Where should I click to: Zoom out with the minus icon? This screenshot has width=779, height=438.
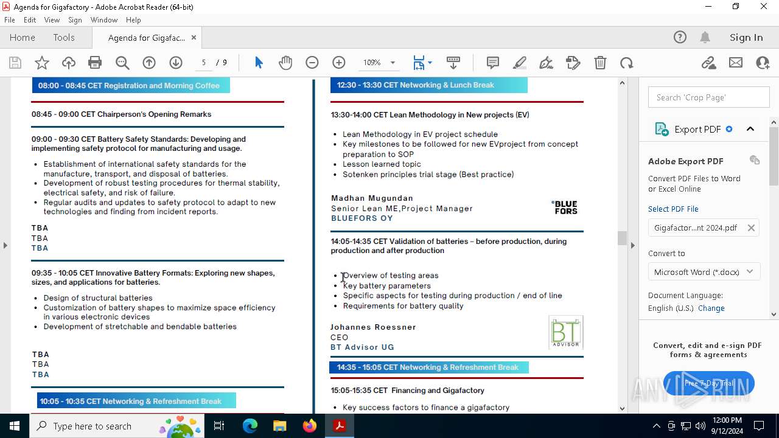[312, 63]
